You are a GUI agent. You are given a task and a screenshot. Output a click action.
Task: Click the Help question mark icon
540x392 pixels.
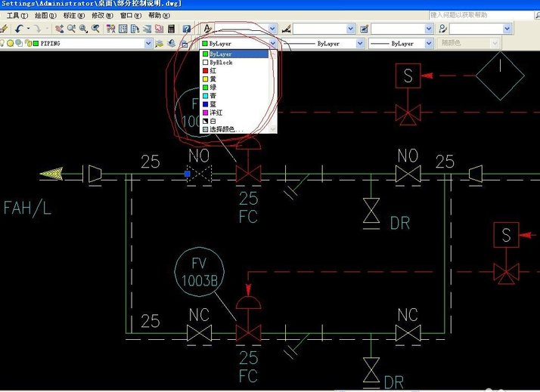pos(186,29)
